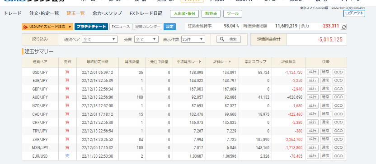Click the blue 設定 button
Image resolution: width=376 pixels, height=164 pixels.
[x=169, y=27]
